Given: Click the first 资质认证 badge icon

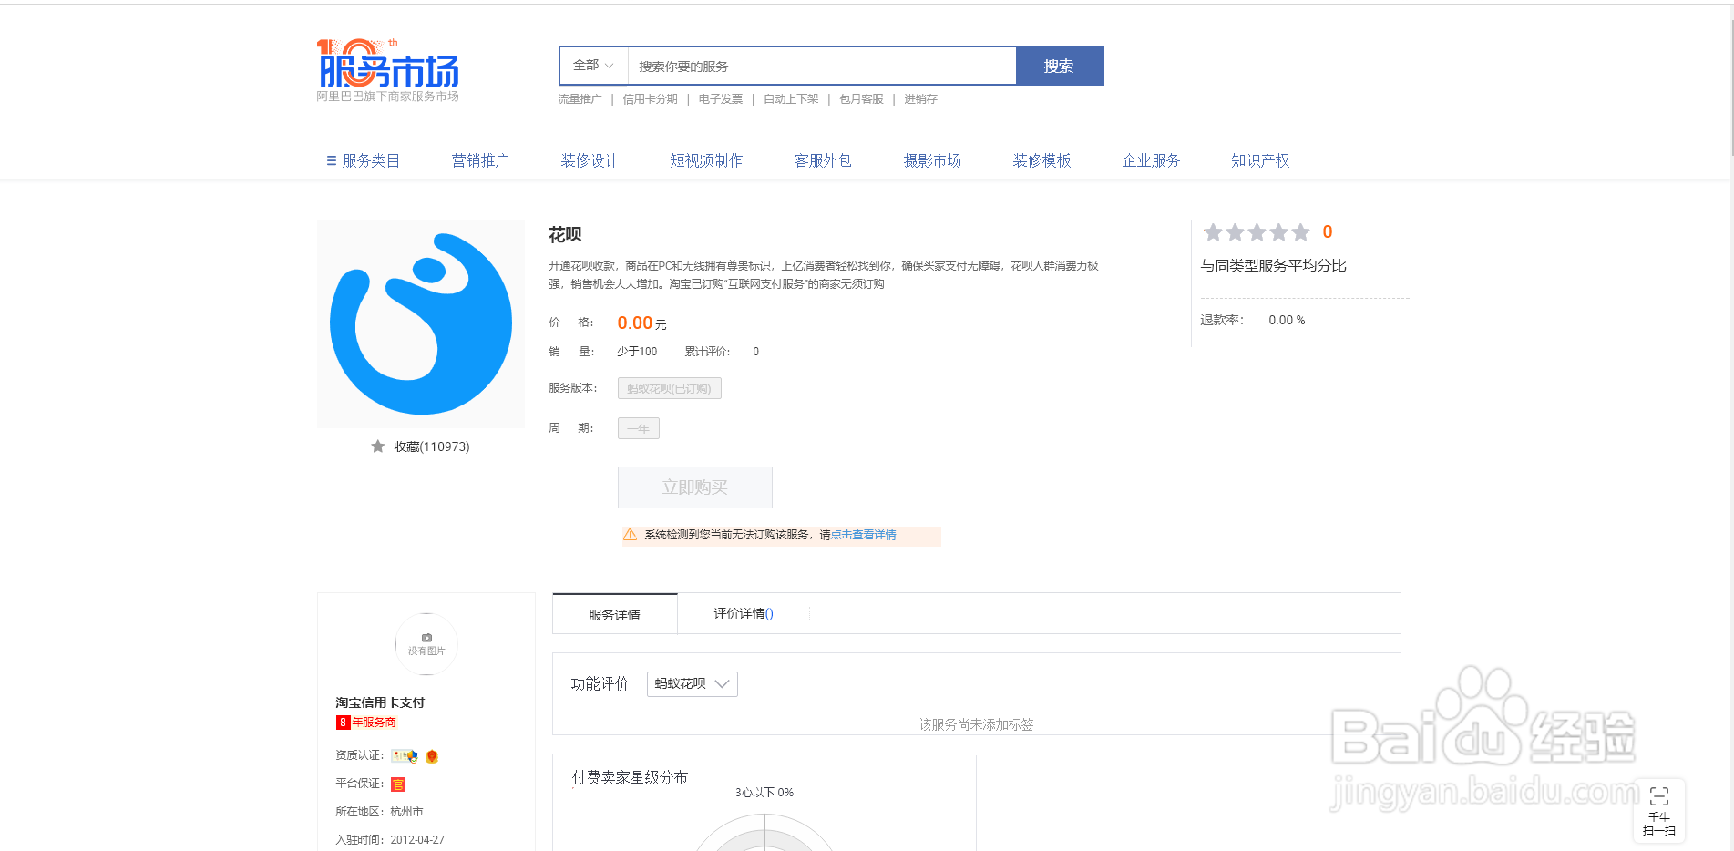Looking at the screenshot, I should (405, 756).
